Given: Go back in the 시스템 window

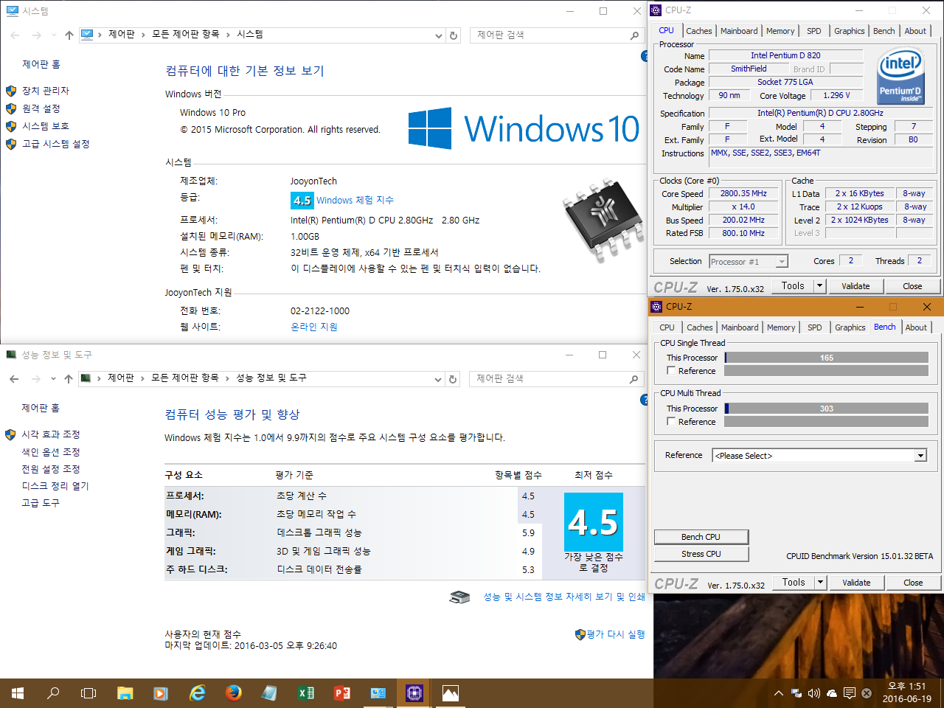Looking at the screenshot, I should (15, 35).
